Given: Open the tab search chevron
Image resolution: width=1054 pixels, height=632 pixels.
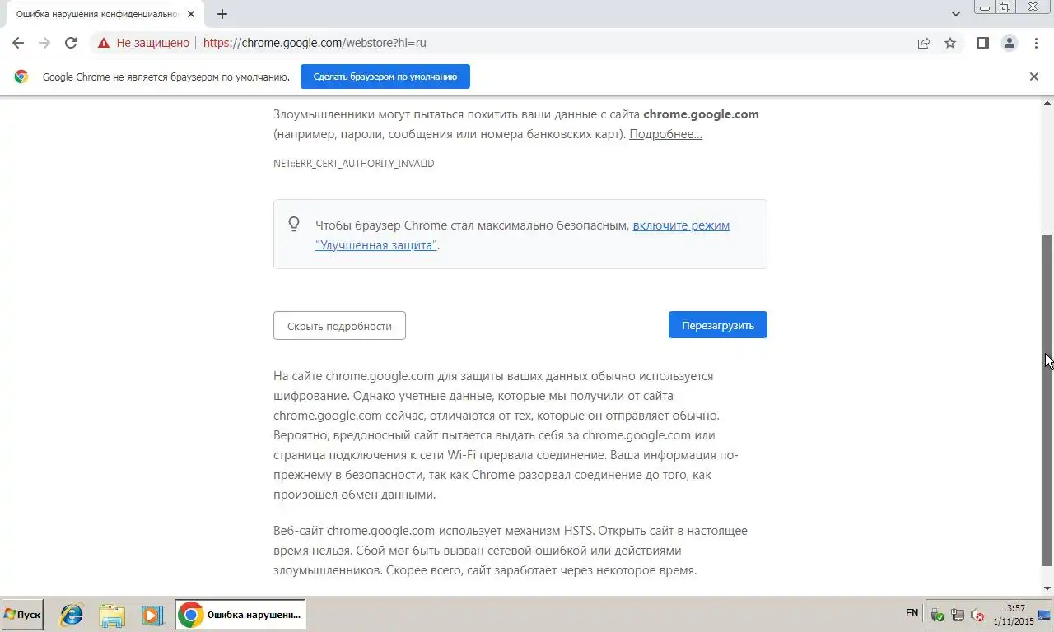Looking at the screenshot, I should [956, 14].
